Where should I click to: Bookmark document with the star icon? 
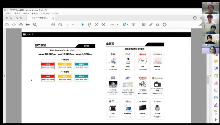point(14,25)
